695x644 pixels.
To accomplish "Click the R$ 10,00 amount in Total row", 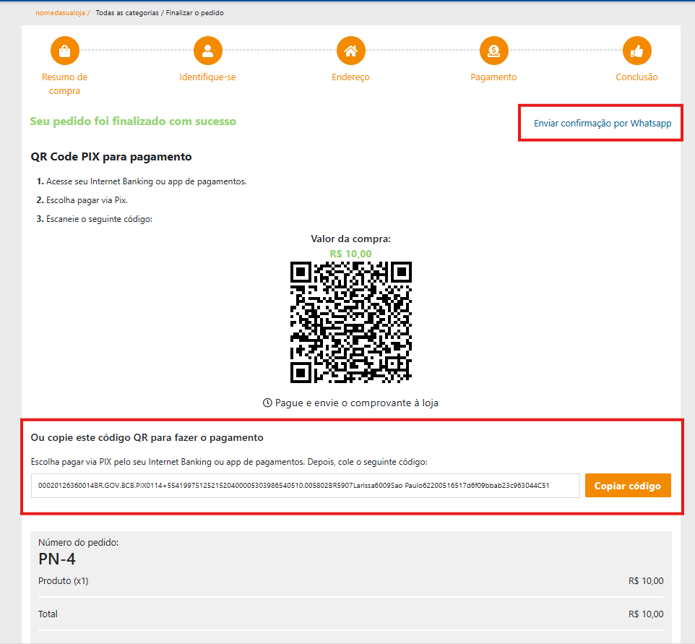I will [x=646, y=614].
